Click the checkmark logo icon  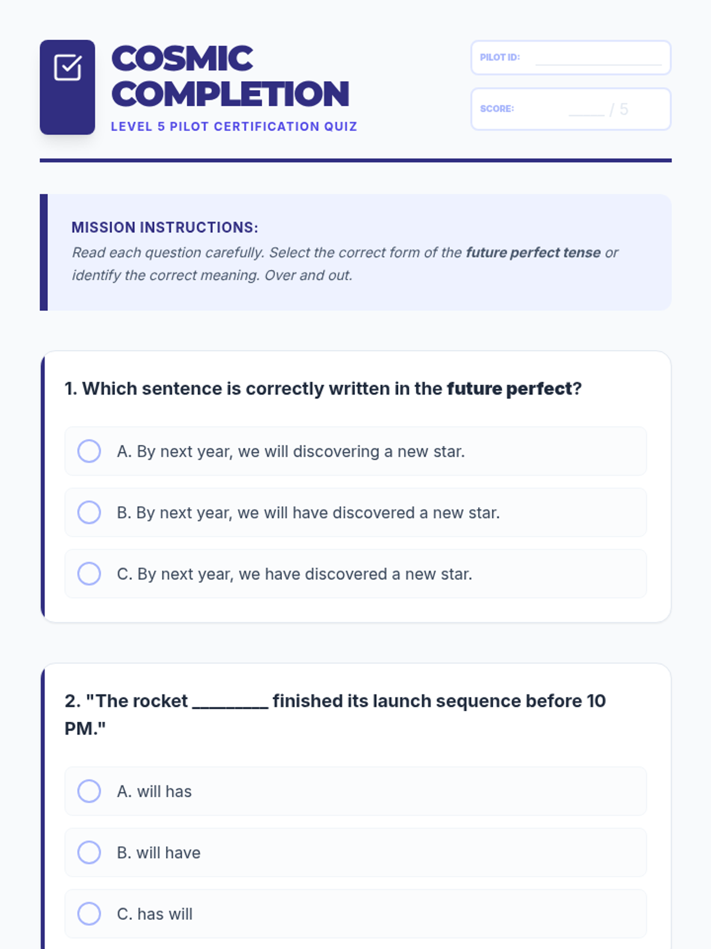[x=68, y=68]
